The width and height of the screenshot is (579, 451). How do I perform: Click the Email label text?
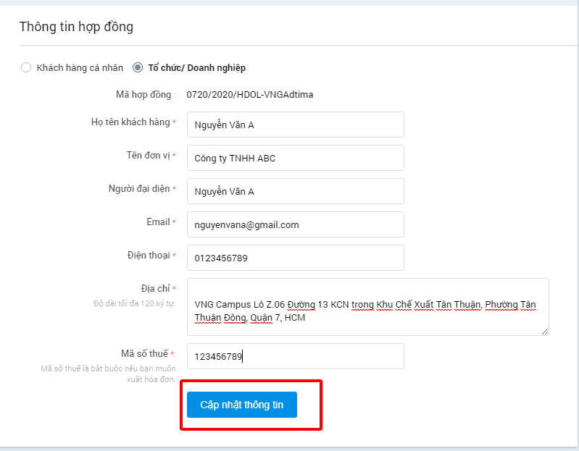click(159, 222)
